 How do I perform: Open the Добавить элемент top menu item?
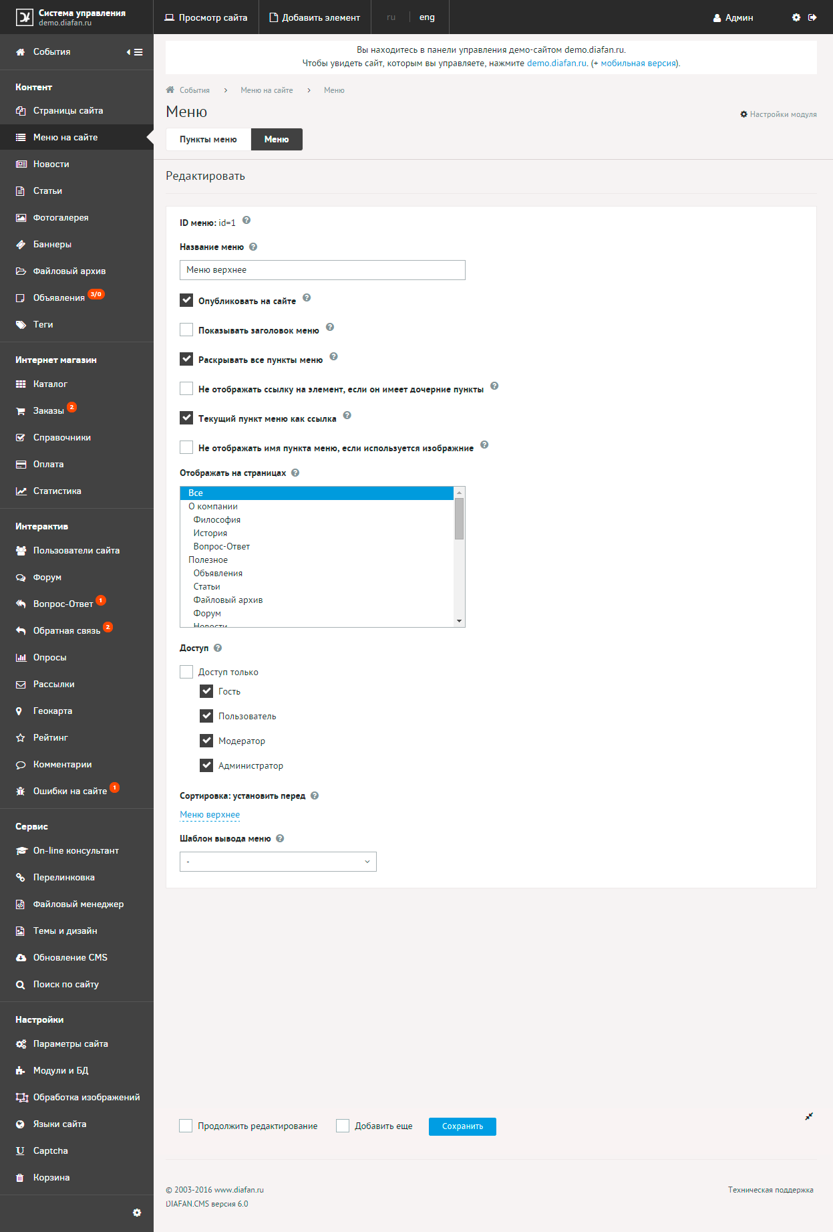click(314, 17)
